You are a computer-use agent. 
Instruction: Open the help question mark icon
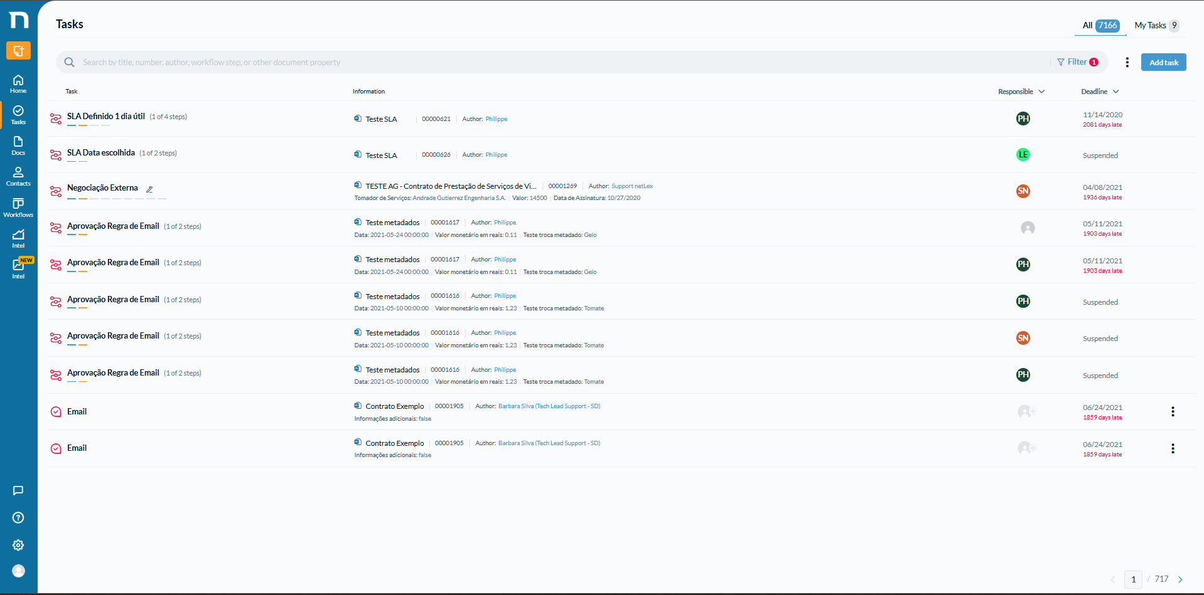coord(18,518)
